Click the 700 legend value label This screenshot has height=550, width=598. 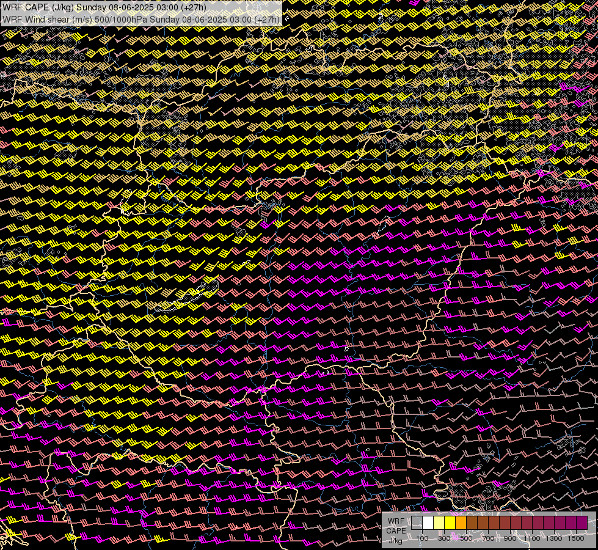click(x=488, y=538)
